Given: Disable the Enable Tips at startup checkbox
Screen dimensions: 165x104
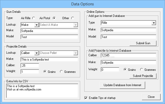Looking at the screenshot, I should tap(86, 98).
